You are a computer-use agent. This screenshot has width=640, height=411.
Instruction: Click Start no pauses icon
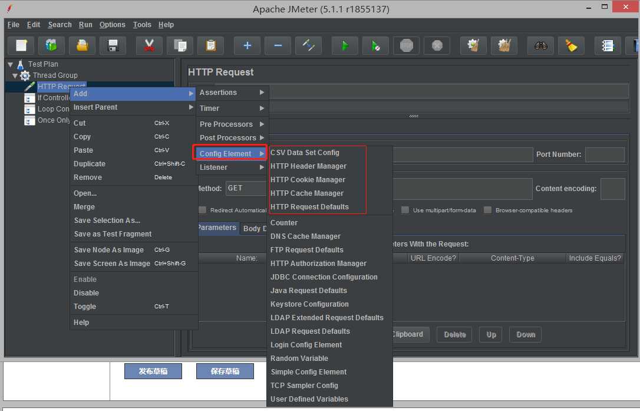[375, 45]
